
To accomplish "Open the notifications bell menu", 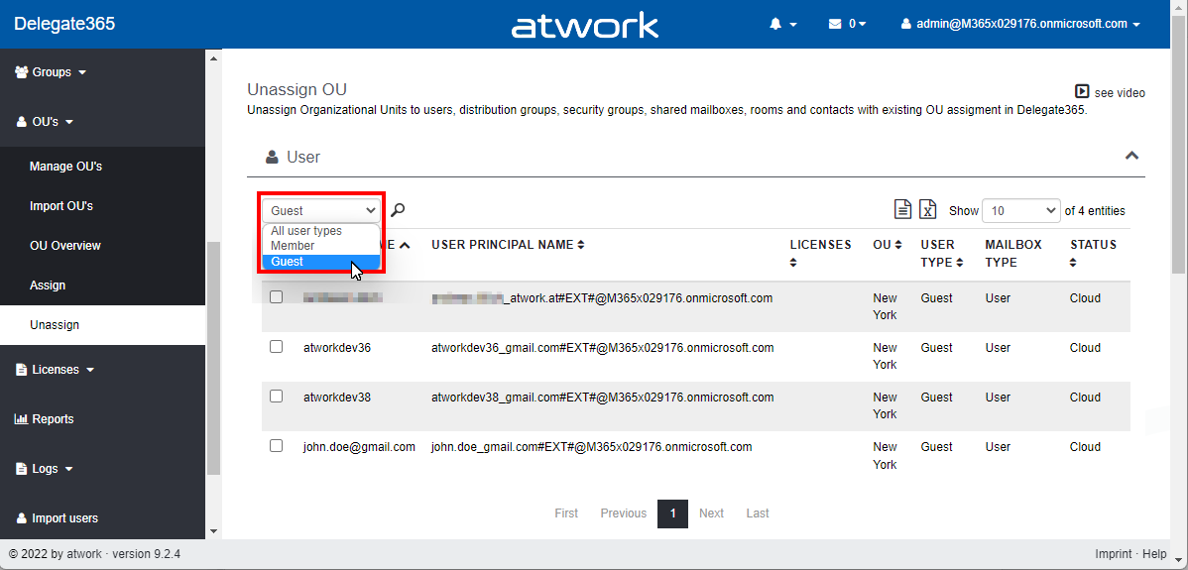I will pyautogui.click(x=782, y=24).
